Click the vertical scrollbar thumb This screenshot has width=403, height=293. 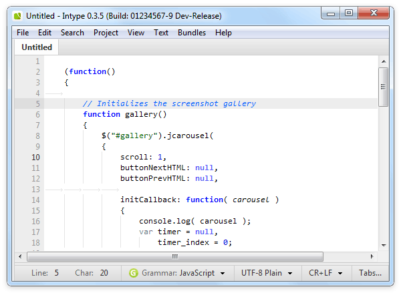tap(383, 87)
